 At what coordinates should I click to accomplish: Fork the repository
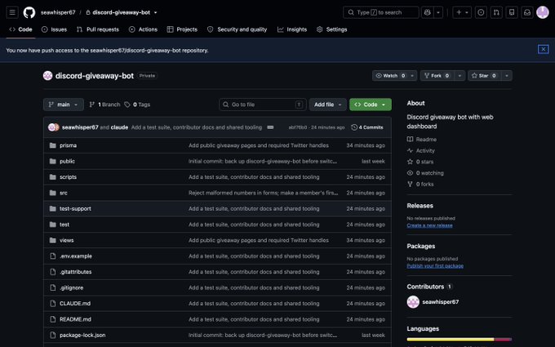[437, 75]
